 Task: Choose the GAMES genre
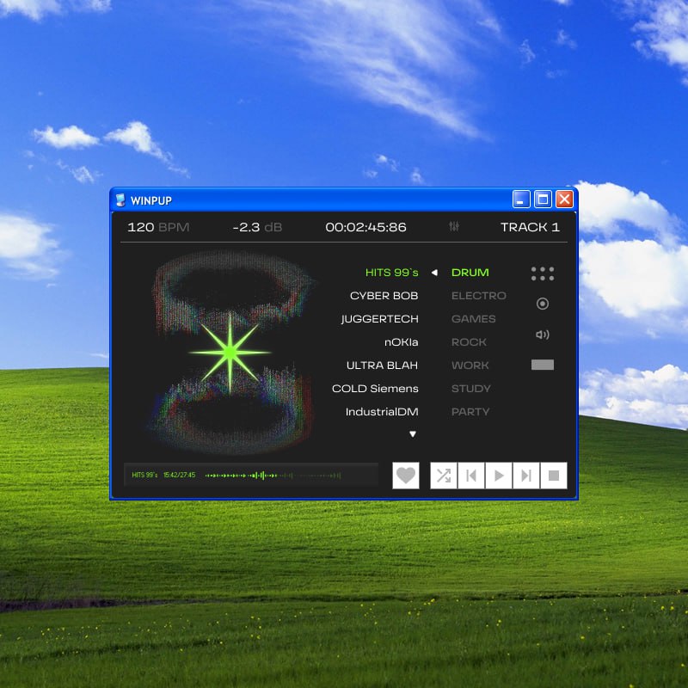[474, 319]
